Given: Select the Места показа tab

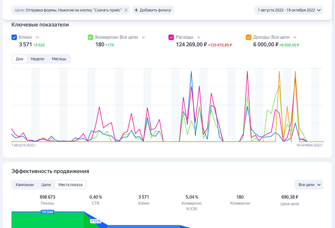Looking at the screenshot, I should (x=70, y=185).
